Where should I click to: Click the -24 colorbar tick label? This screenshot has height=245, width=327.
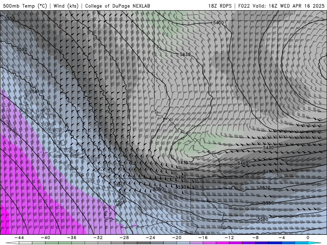point(150,238)
